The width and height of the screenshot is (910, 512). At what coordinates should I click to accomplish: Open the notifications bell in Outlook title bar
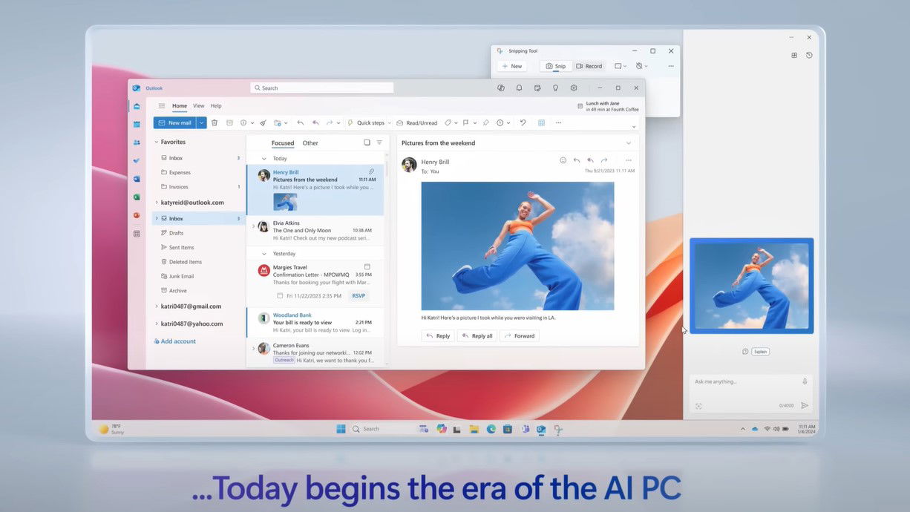coord(519,88)
